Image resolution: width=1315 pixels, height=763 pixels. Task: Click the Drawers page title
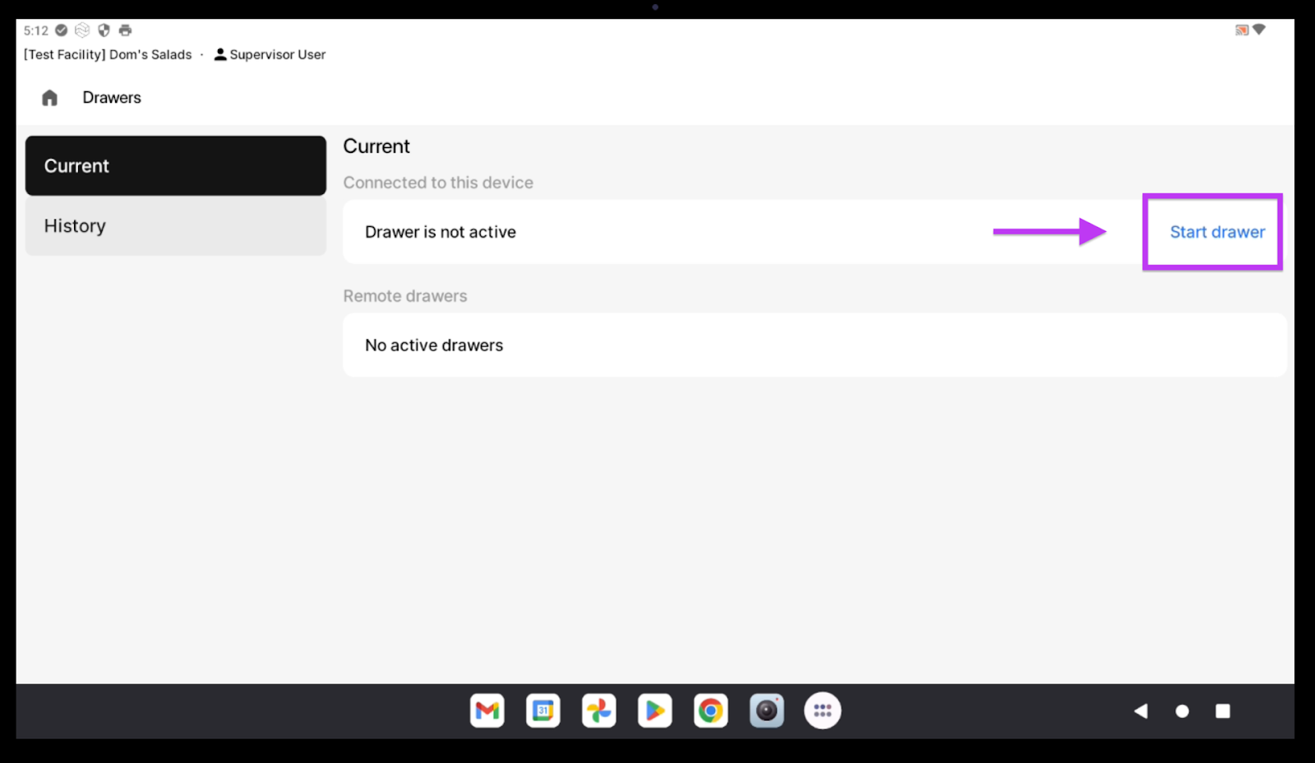pyautogui.click(x=112, y=98)
